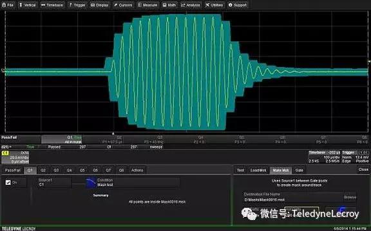Open the Utilities menu
Image resolution: width=371 pixels, height=231 pixels.
click(214, 5)
